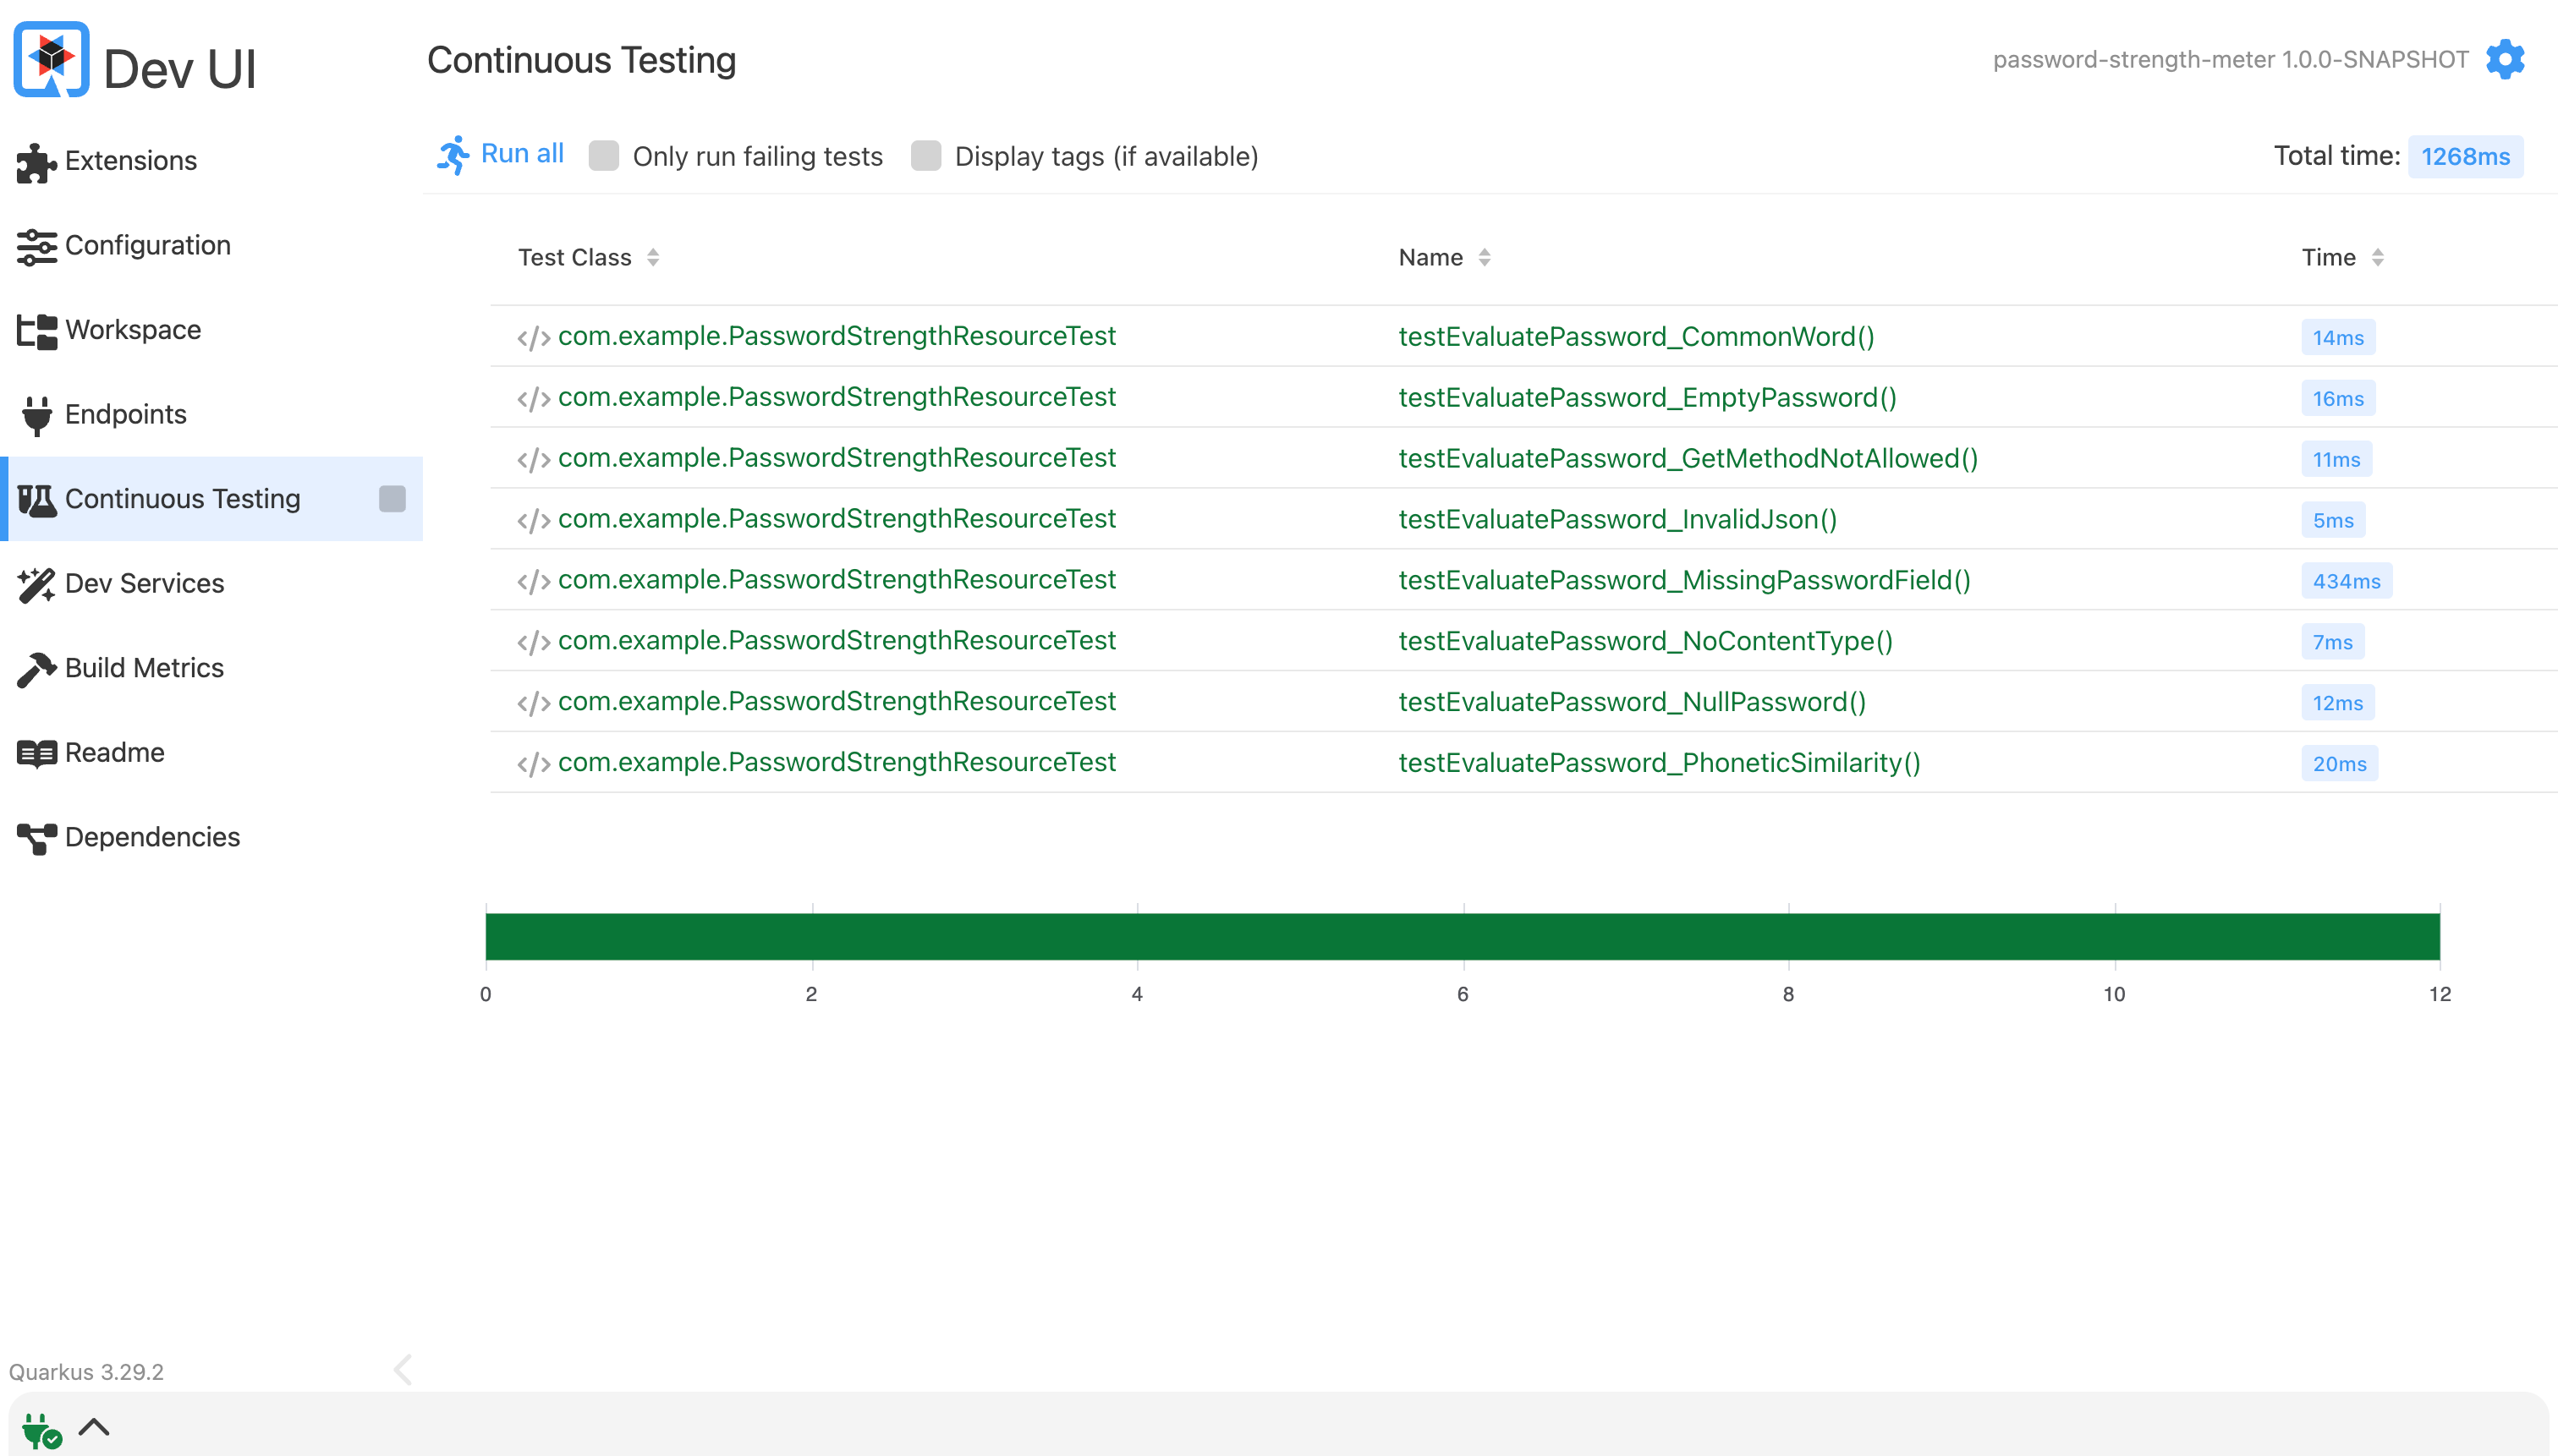Open testEvaluatePassword_MissingPasswordField() test link
This screenshot has height=1456, width=2558.
click(1683, 581)
